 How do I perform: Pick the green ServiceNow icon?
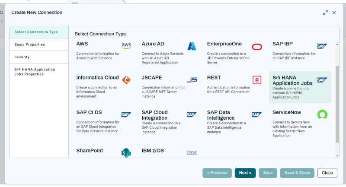322,114
